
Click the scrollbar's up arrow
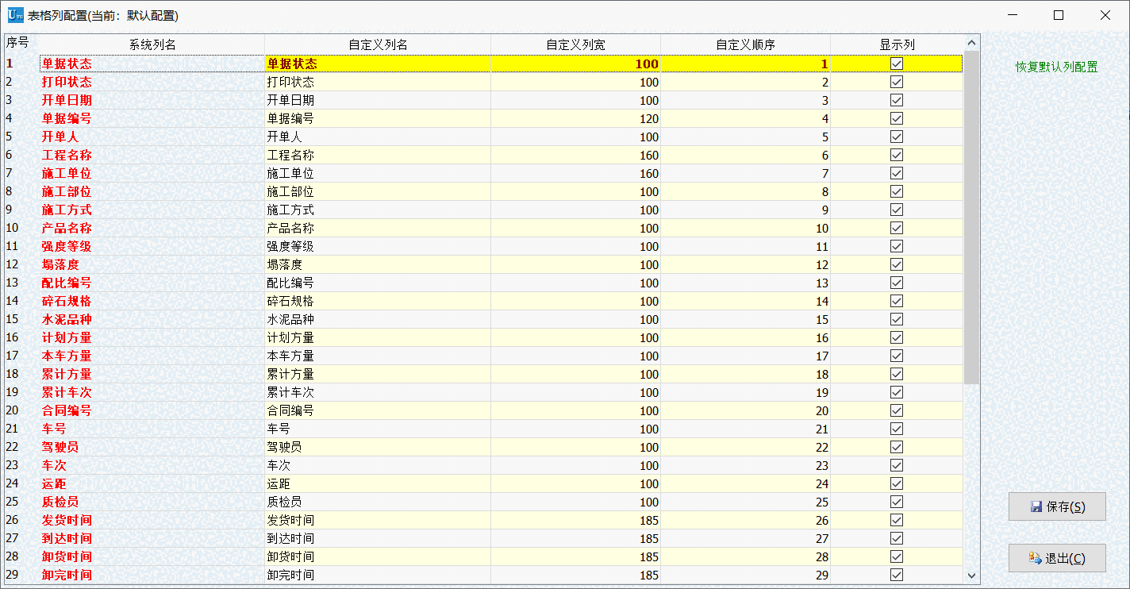point(972,44)
